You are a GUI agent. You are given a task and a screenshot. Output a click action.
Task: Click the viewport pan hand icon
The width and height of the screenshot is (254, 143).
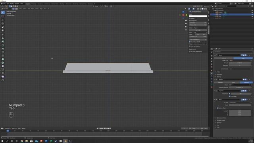tap(186, 23)
